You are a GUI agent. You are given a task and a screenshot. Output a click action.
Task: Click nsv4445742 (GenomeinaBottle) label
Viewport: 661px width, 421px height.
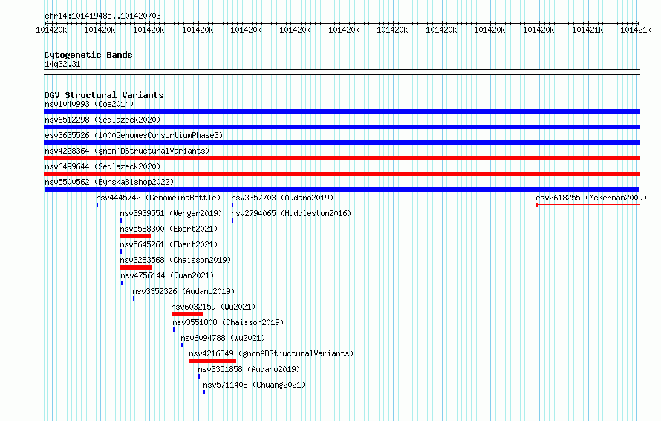(x=158, y=198)
